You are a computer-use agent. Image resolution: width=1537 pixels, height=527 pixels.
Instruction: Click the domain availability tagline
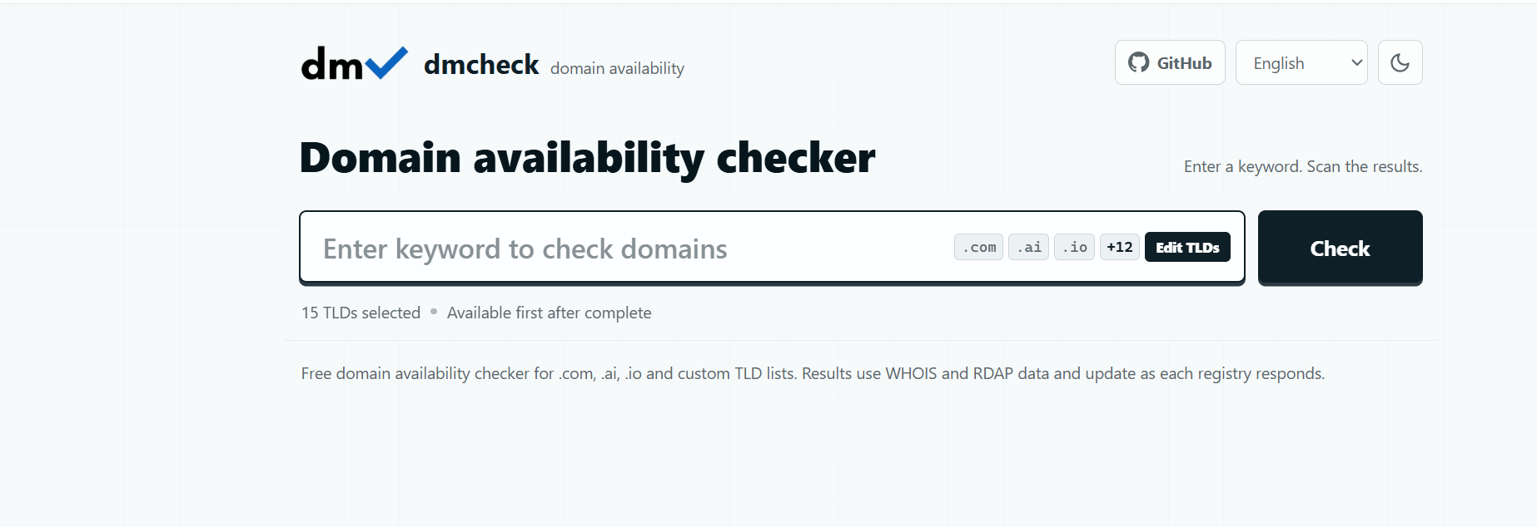[617, 68]
